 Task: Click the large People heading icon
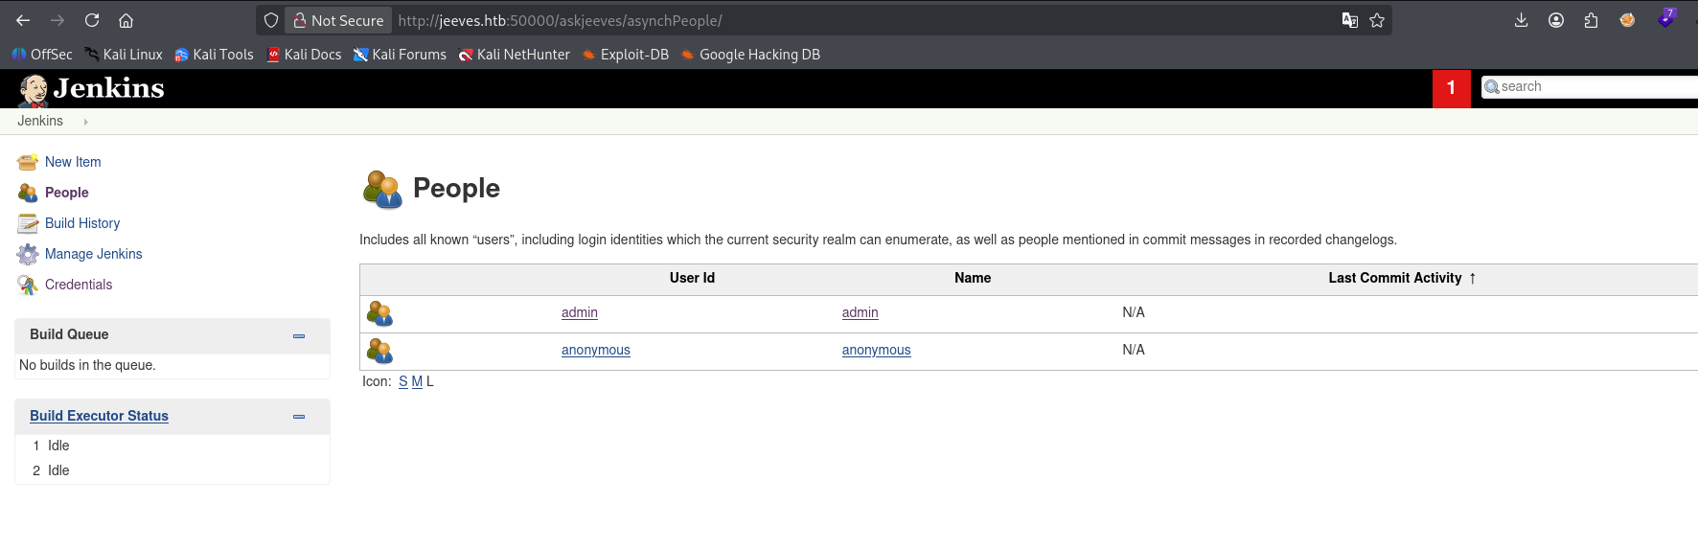[382, 189]
